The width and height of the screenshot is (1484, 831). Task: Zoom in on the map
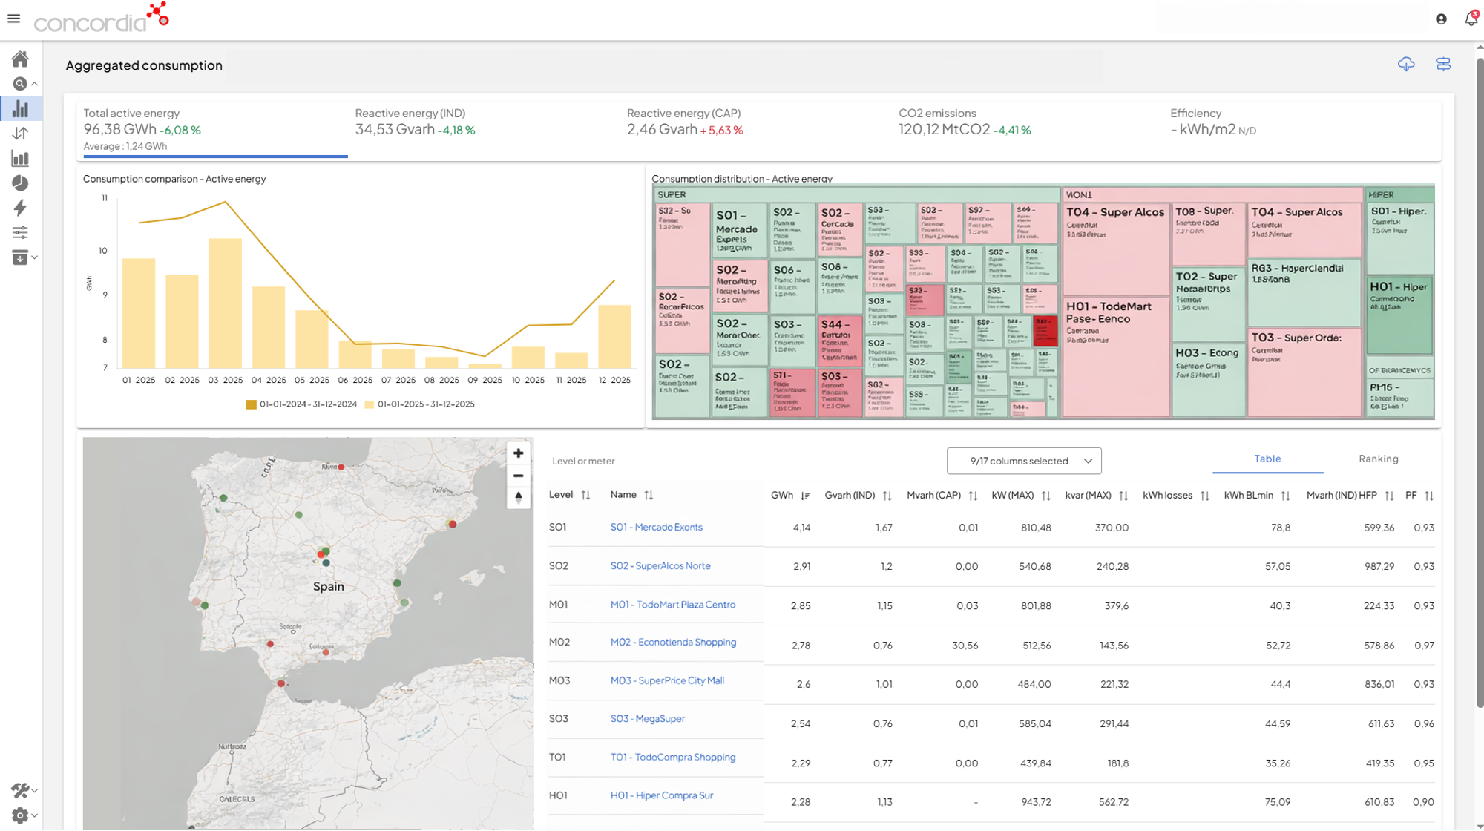(518, 453)
